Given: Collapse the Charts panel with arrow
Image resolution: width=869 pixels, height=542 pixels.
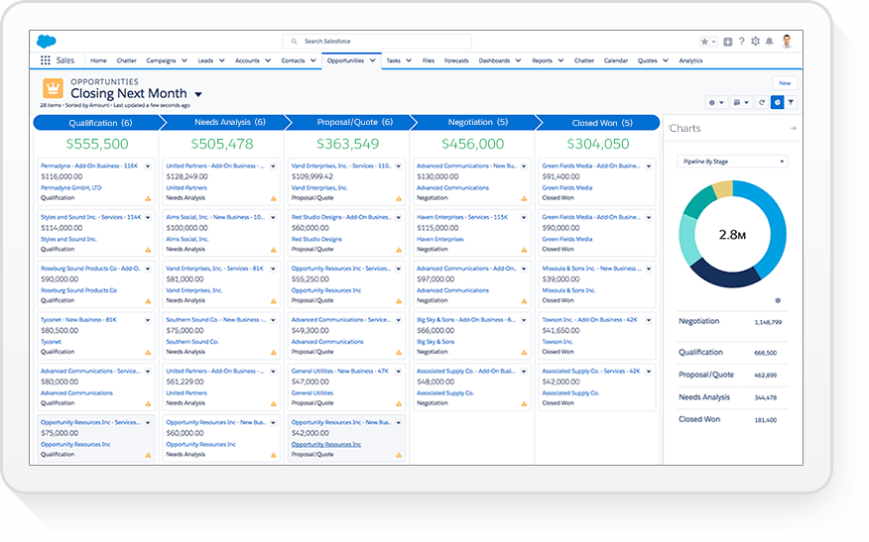Looking at the screenshot, I should click(793, 129).
